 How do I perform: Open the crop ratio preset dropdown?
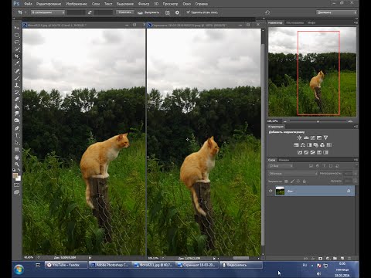point(48,12)
